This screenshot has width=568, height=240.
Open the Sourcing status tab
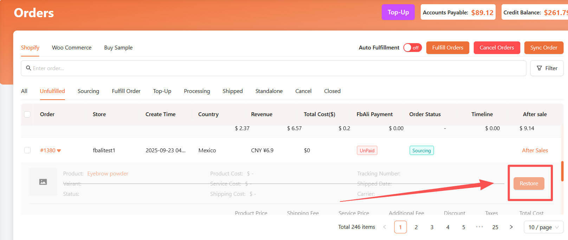tap(88, 91)
